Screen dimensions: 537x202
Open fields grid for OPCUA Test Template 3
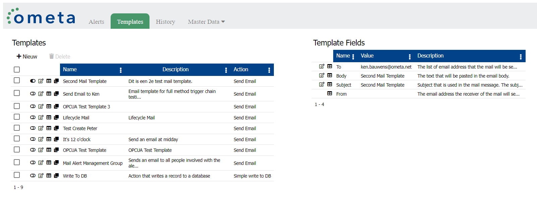pos(49,106)
